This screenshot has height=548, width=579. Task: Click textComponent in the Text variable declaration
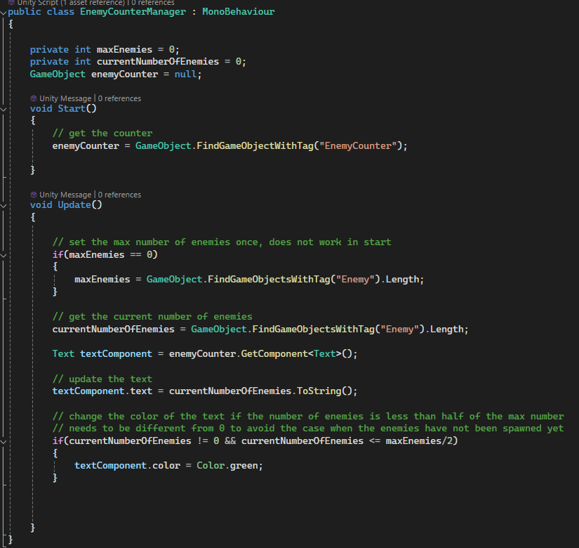click(116, 354)
